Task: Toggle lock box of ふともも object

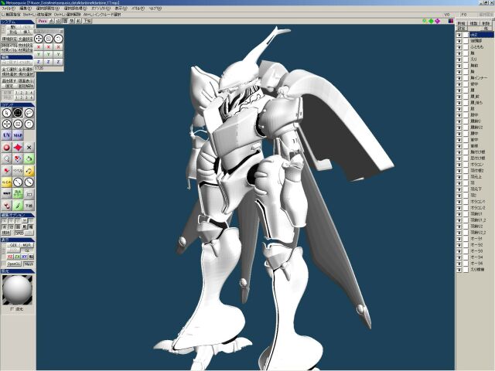Action: [466, 46]
